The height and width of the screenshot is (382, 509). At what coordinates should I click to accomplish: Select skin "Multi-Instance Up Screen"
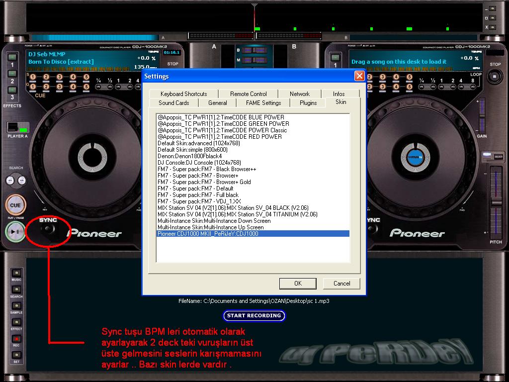(253, 227)
